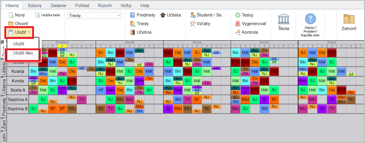This screenshot has width=365, height=143.
Task: Select the Septima A class row
Action: (x=18, y=99)
